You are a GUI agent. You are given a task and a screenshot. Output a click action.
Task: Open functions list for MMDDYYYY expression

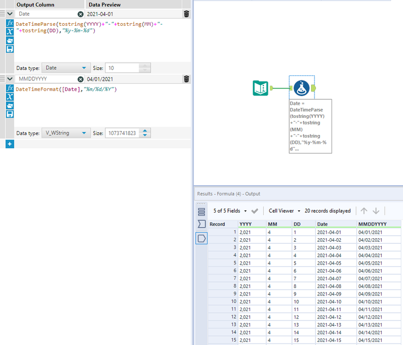(x=10, y=89)
